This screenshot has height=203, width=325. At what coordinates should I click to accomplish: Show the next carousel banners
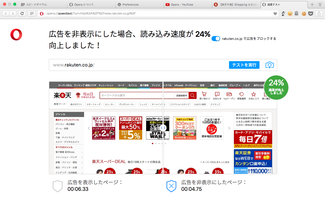tap(229, 128)
